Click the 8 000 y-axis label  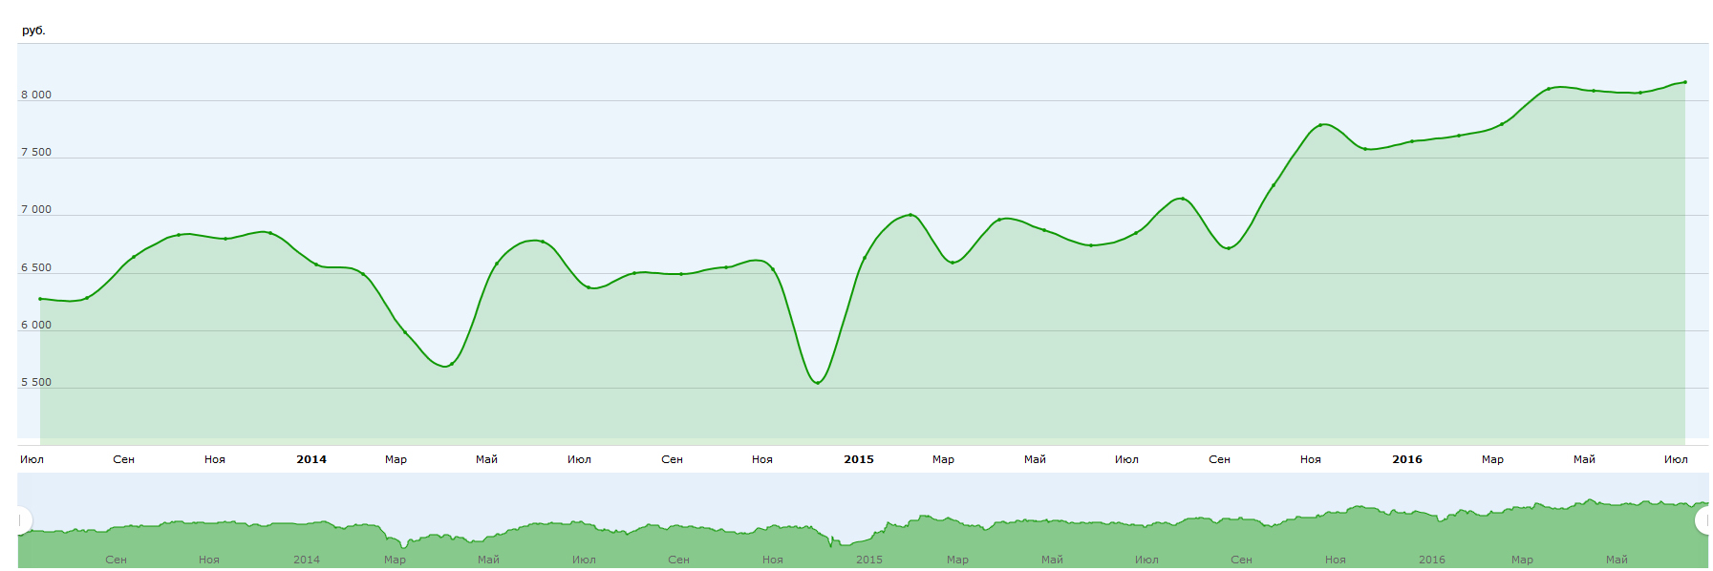click(x=36, y=95)
